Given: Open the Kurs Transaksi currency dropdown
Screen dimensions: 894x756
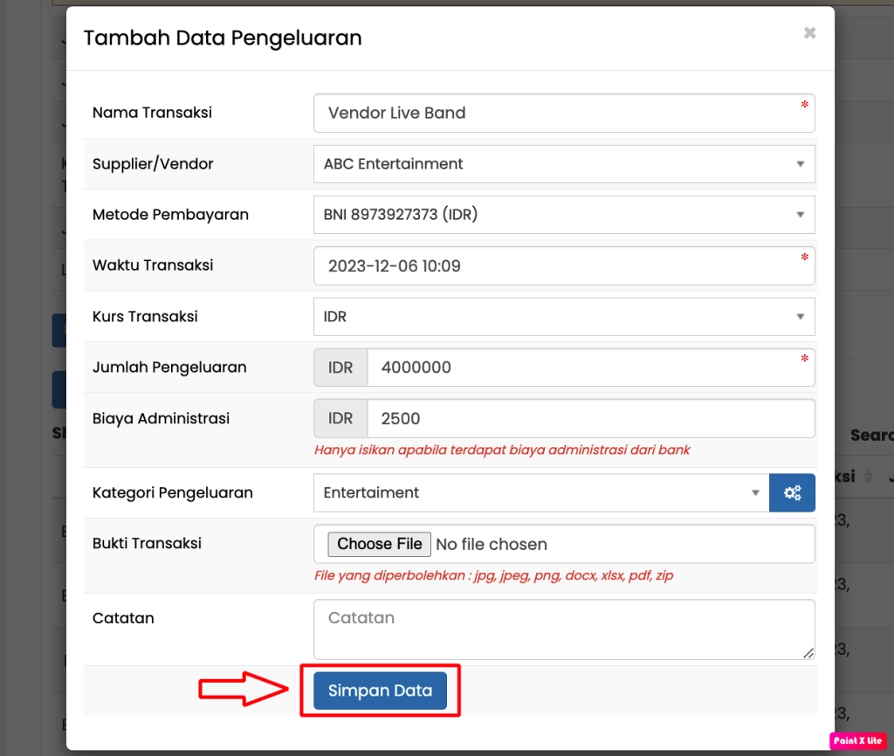Looking at the screenshot, I should click(x=563, y=317).
